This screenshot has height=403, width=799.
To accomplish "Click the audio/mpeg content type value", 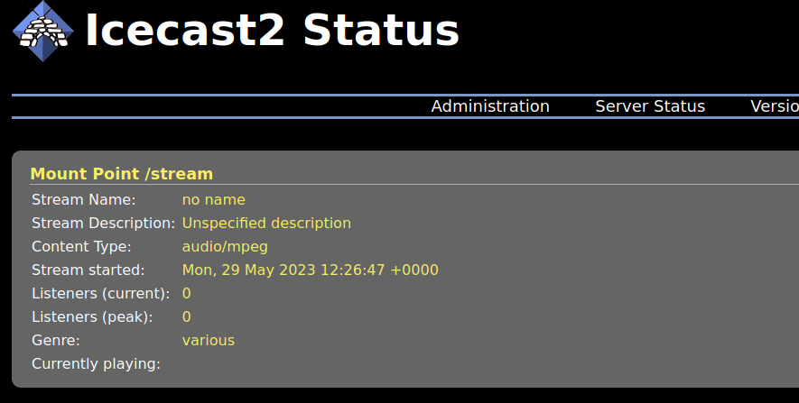I will click(x=225, y=246).
